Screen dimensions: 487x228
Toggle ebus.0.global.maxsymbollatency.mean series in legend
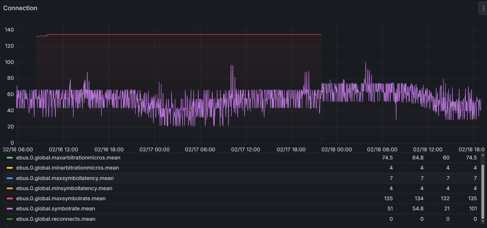[65, 178]
